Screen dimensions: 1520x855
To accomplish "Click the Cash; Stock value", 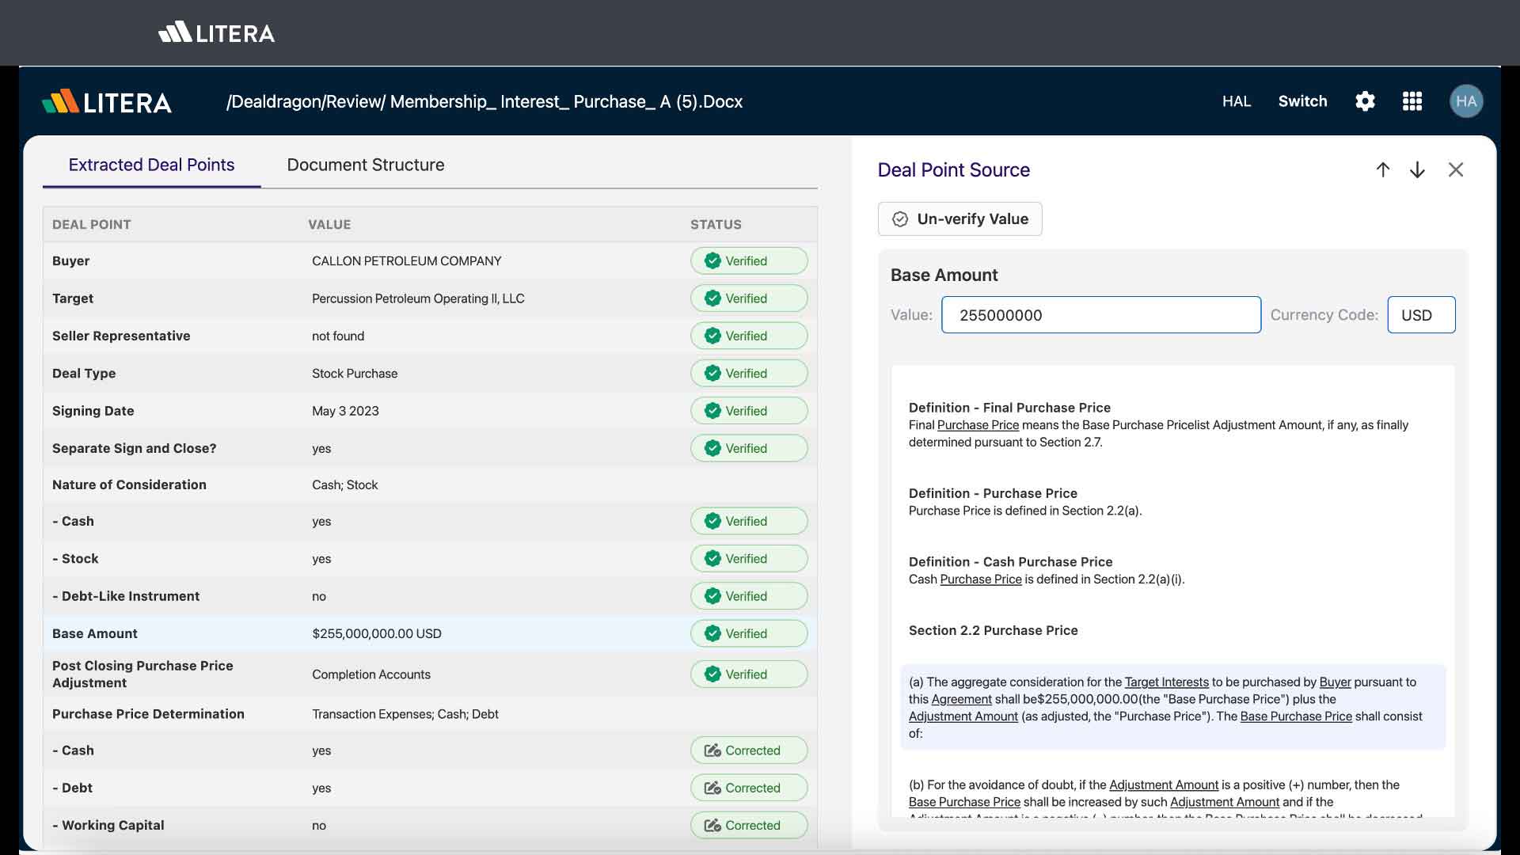I will (345, 484).
